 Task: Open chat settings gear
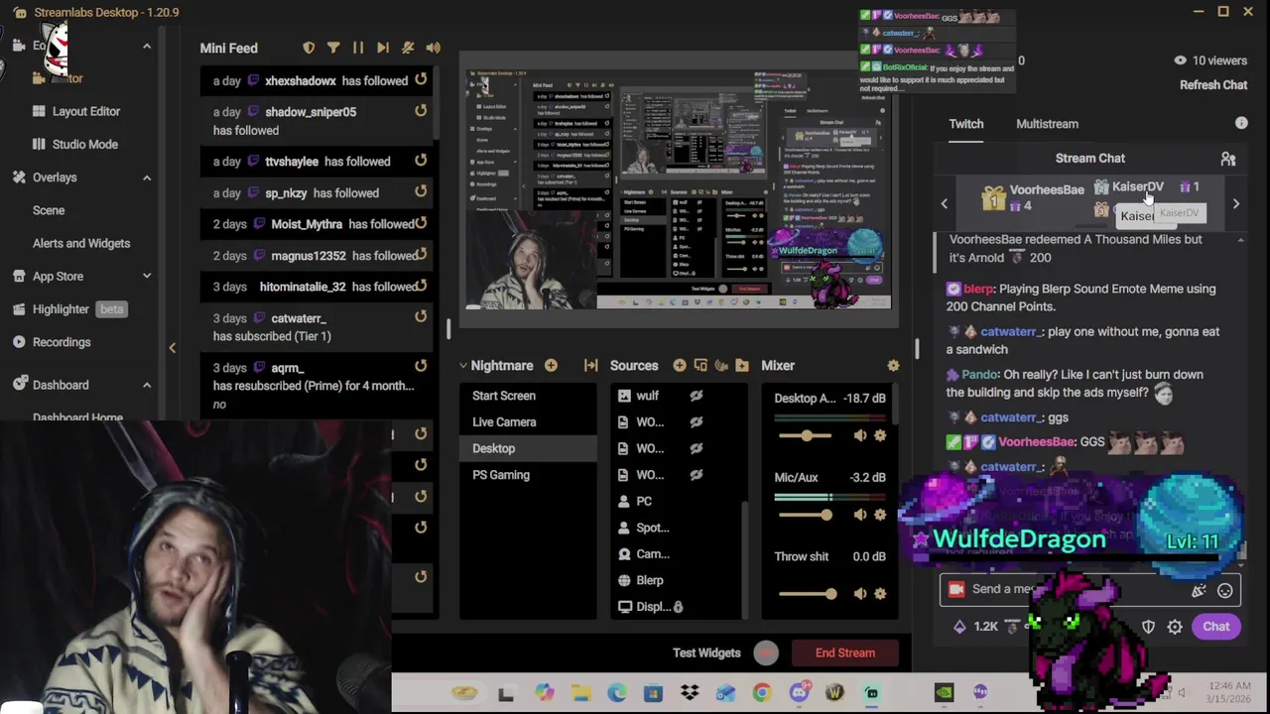tap(1175, 627)
